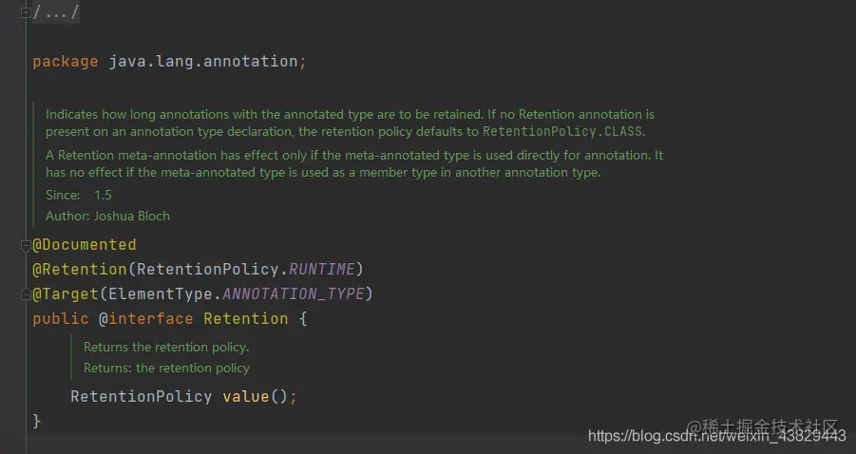Click the @Retention annotation

point(80,269)
